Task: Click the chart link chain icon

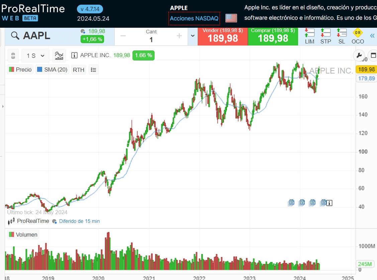Action: coord(13,55)
